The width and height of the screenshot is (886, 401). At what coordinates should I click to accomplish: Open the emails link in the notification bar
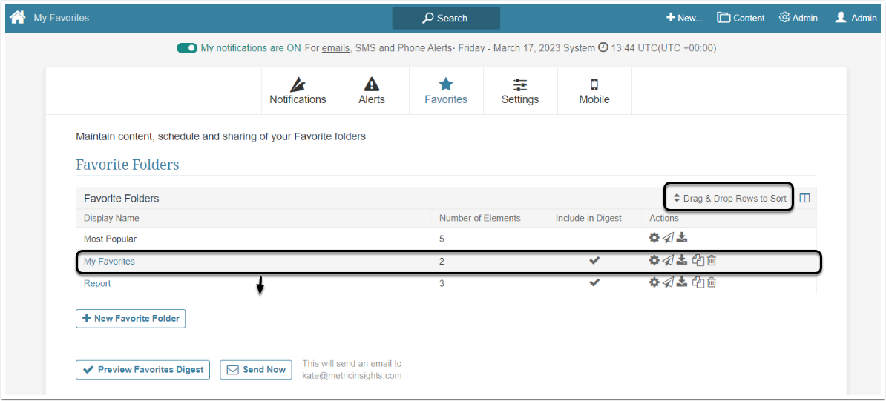coord(335,48)
